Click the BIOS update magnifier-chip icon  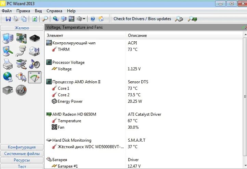coord(192,19)
